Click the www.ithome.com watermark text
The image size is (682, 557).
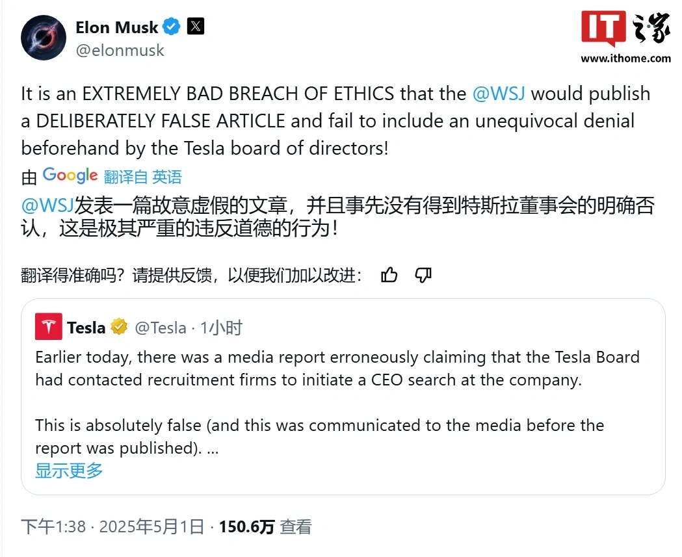click(625, 58)
